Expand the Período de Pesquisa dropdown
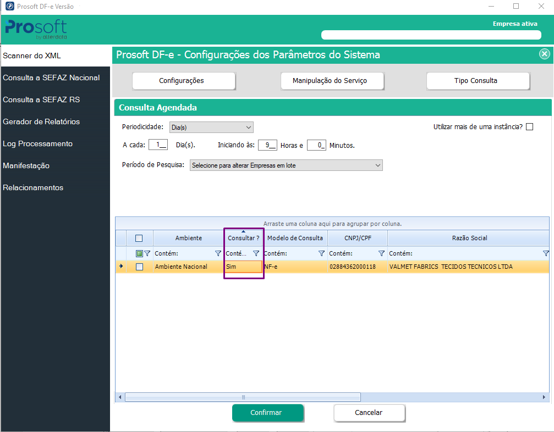554x432 pixels. coord(286,165)
